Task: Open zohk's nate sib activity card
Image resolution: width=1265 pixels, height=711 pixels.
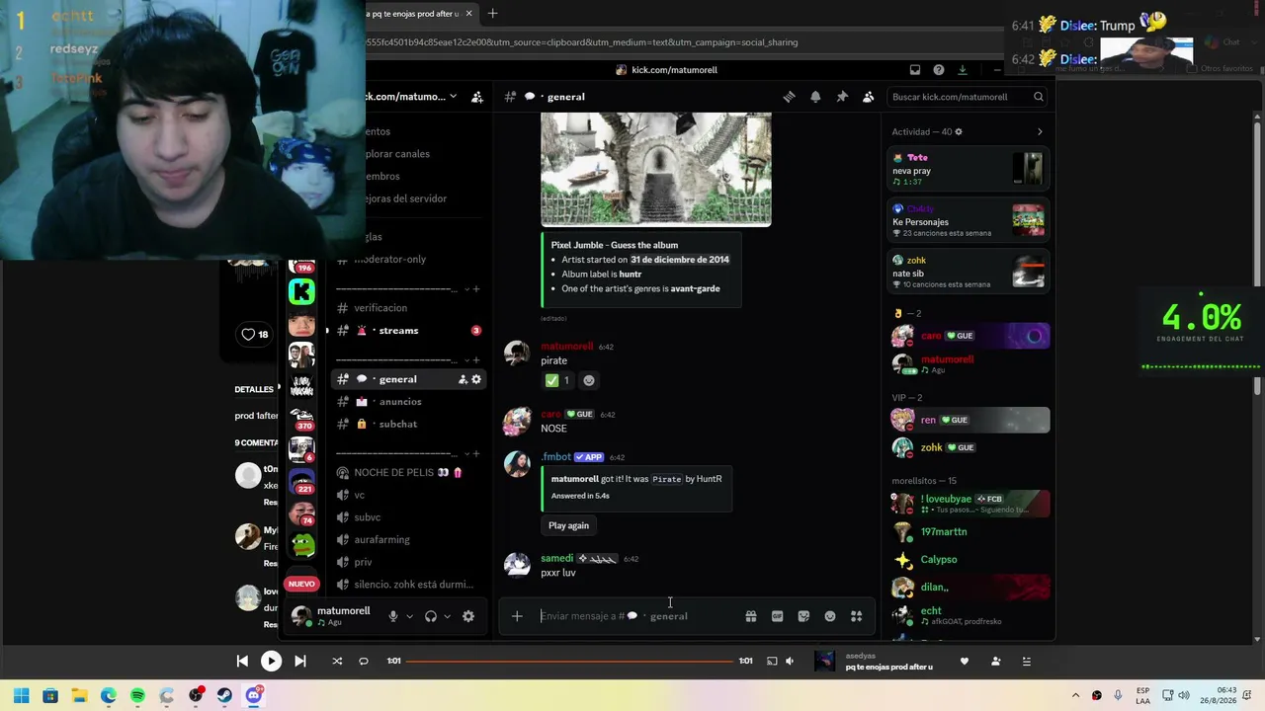Action: click(968, 272)
